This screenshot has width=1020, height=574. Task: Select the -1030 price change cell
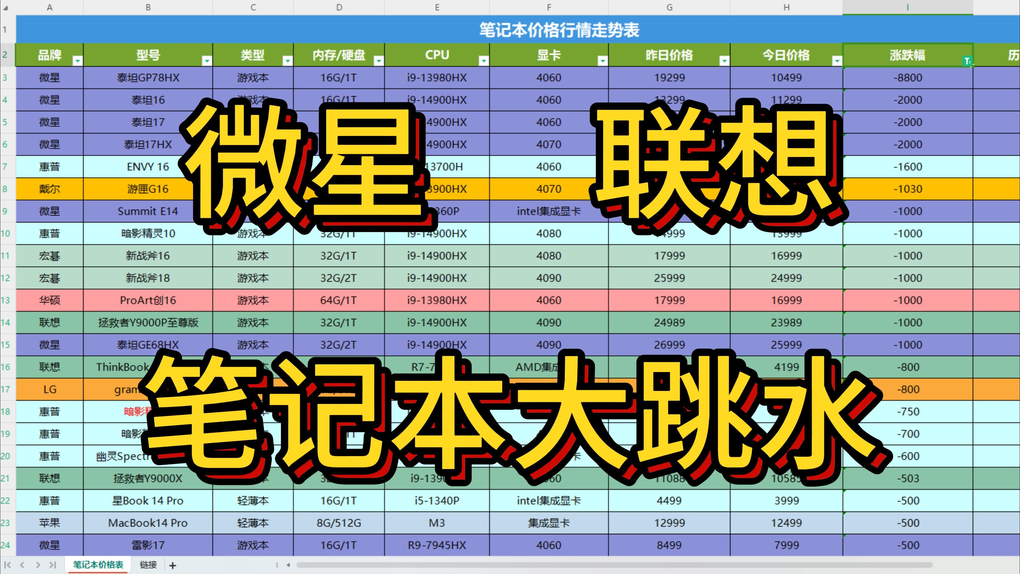point(908,189)
